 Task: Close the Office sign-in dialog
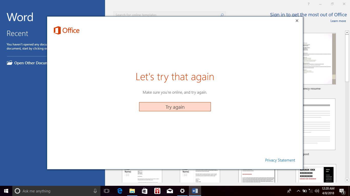click(297, 21)
